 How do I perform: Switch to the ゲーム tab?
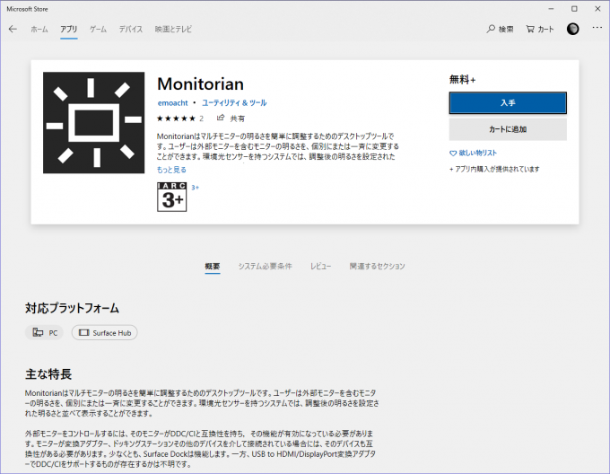point(98,30)
